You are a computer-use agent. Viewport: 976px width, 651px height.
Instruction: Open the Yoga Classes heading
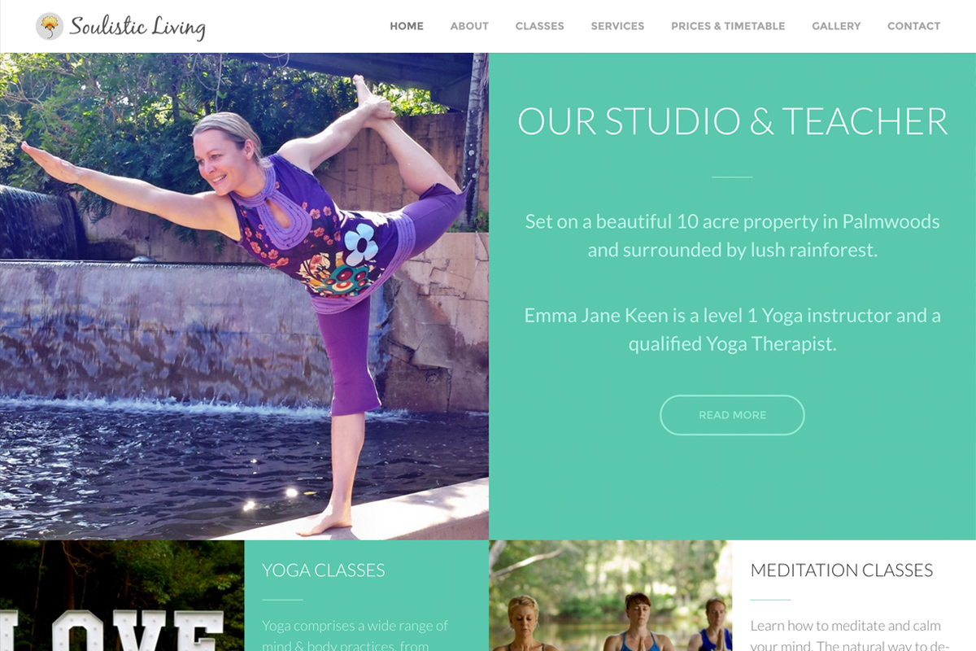tap(324, 570)
